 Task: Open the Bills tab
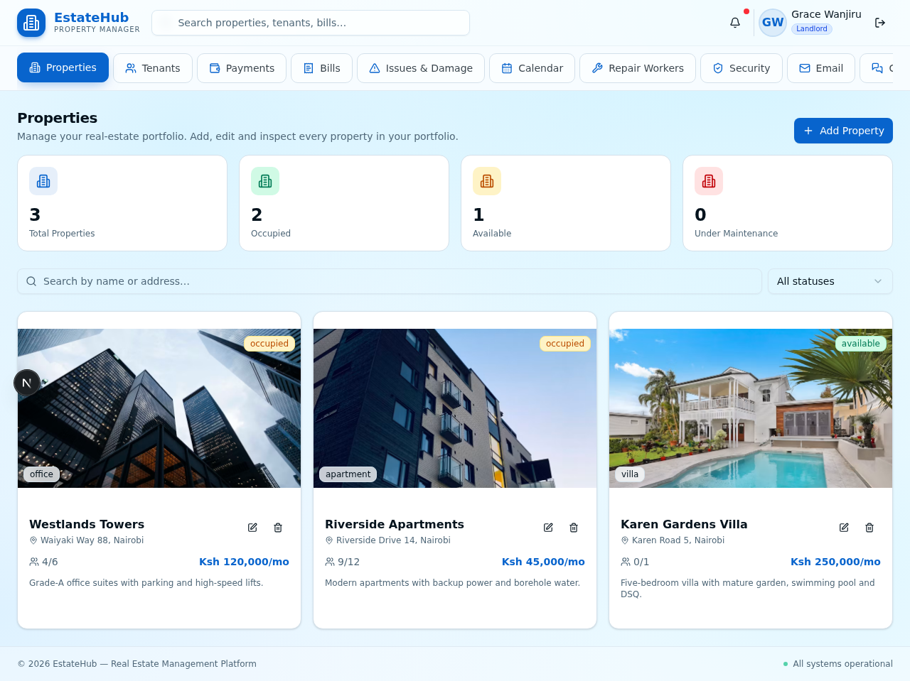click(x=321, y=68)
